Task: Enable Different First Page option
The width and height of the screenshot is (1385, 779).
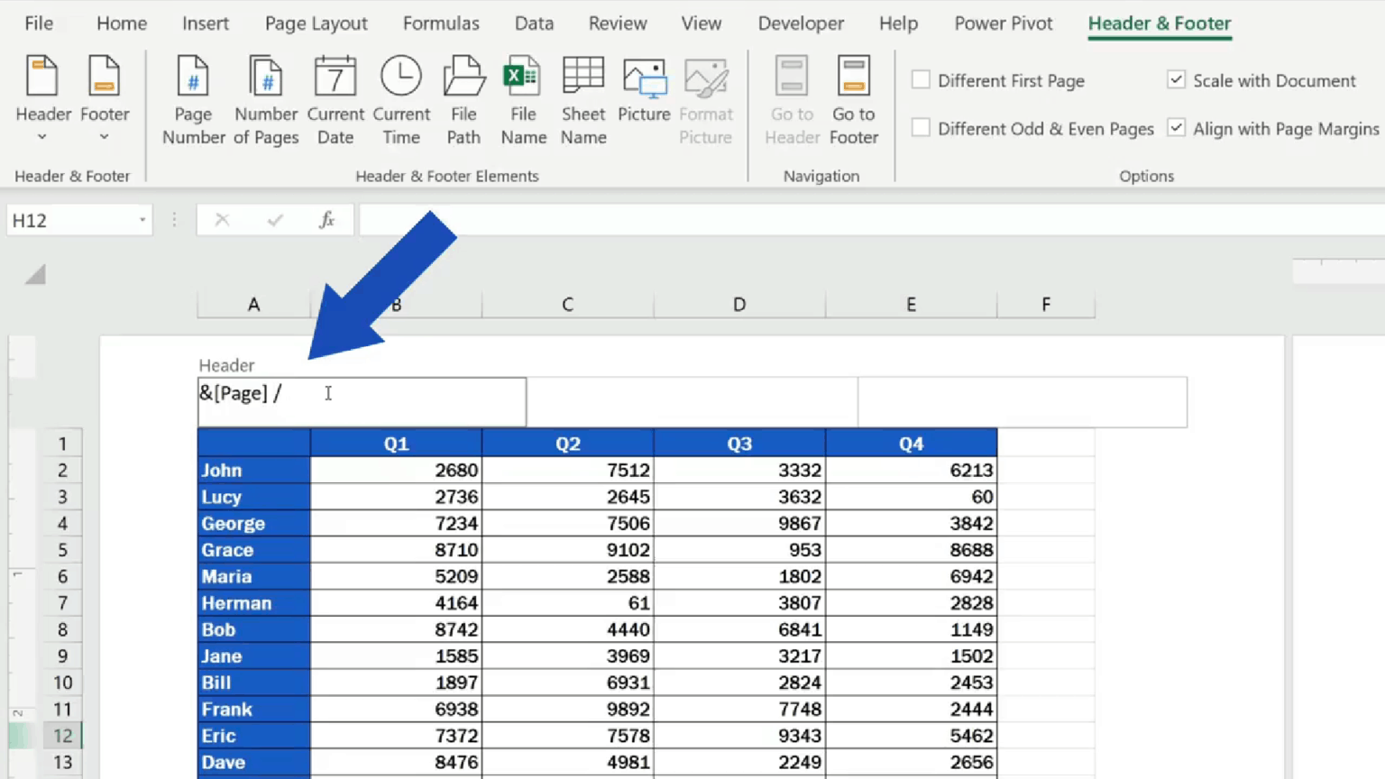Action: click(921, 80)
